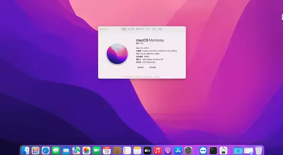Click the 'macOS Monterey' title text

coord(150,40)
